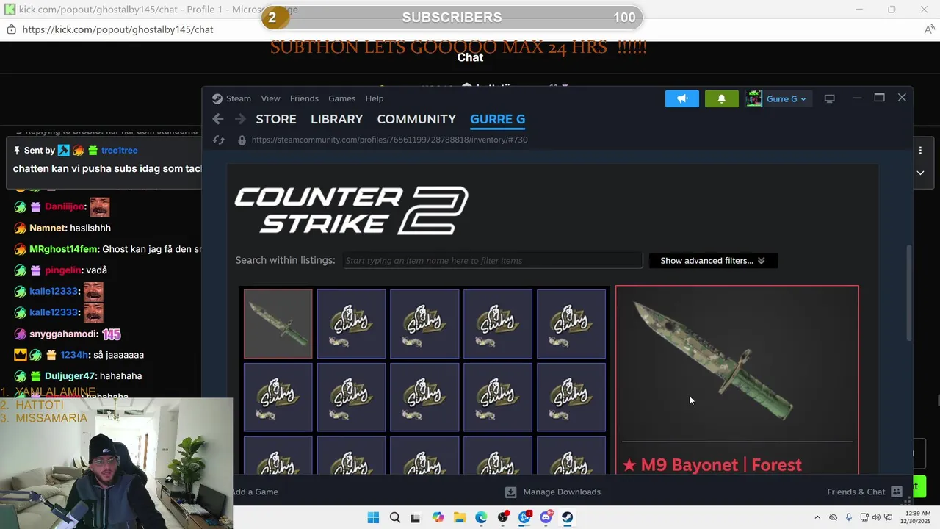This screenshot has height=529, width=940.
Task: Click username Daniiijoo in chat
Action: [x=65, y=207]
